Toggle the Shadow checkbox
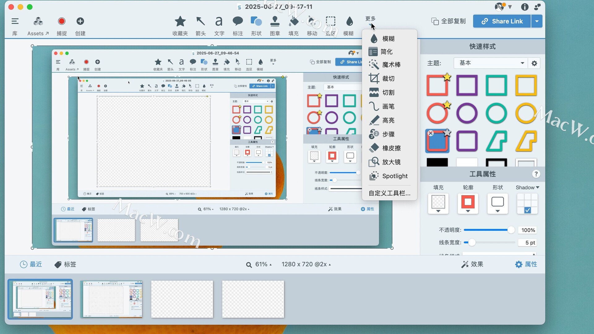 [x=527, y=210]
